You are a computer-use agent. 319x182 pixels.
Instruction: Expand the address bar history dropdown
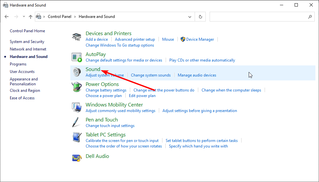(x=190, y=17)
